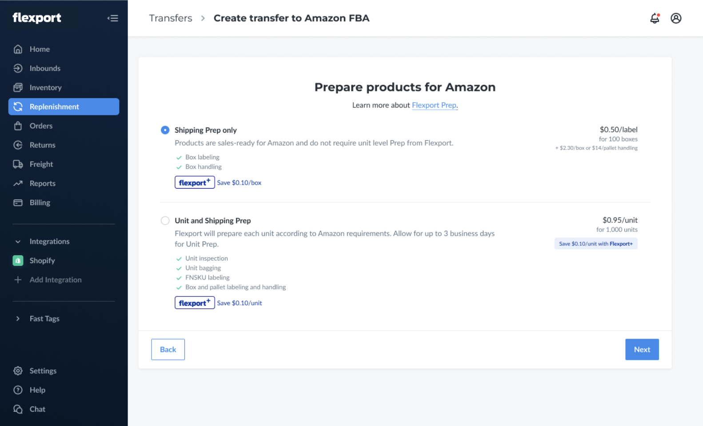Click the Flexport Prep link
Image resolution: width=703 pixels, height=426 pixels.
[x=434, y=105]
